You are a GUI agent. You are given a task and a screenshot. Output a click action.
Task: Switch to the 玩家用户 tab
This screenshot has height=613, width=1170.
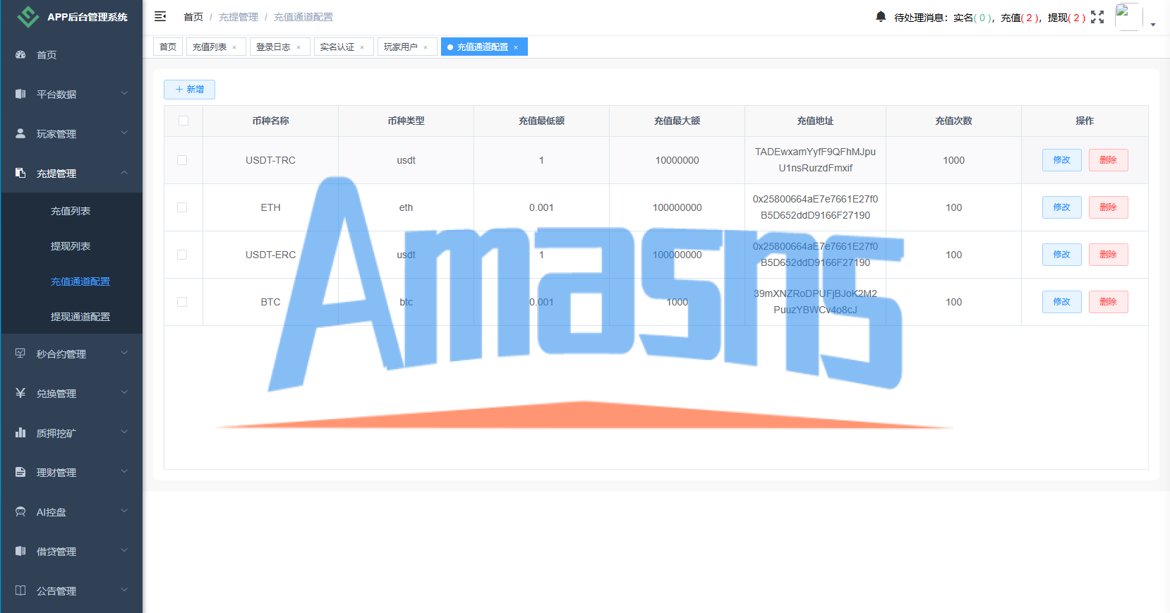click(x=407, y=47)
